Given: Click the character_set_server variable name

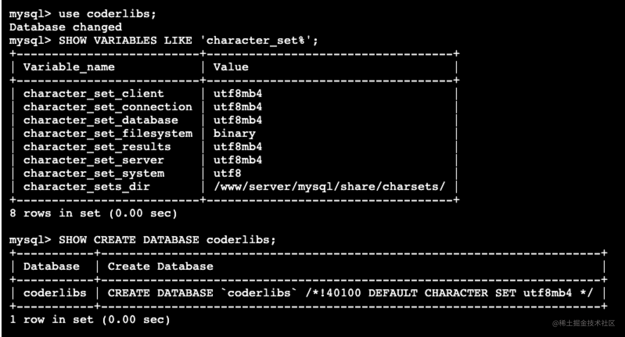Looking at the screenshot, I should pos(93,160).
